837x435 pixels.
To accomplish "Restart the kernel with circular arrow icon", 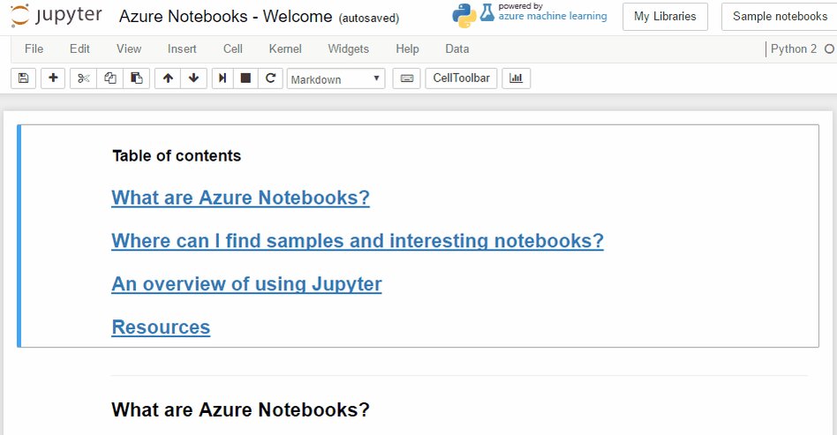I will pyautogui.click(x=271, y=79).
